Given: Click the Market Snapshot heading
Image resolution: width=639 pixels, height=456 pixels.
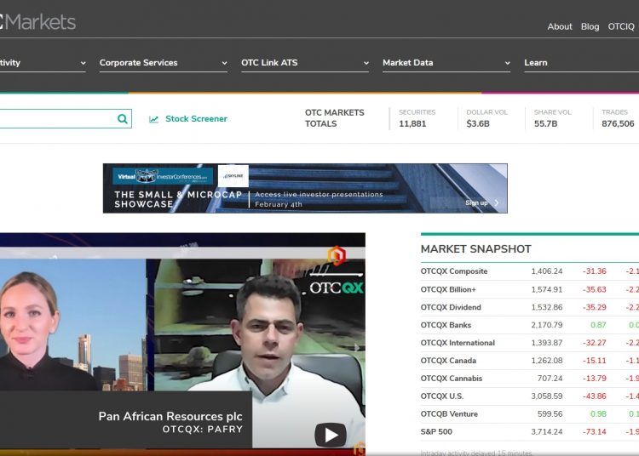Looking at the screenshot, I should (476, 249).
